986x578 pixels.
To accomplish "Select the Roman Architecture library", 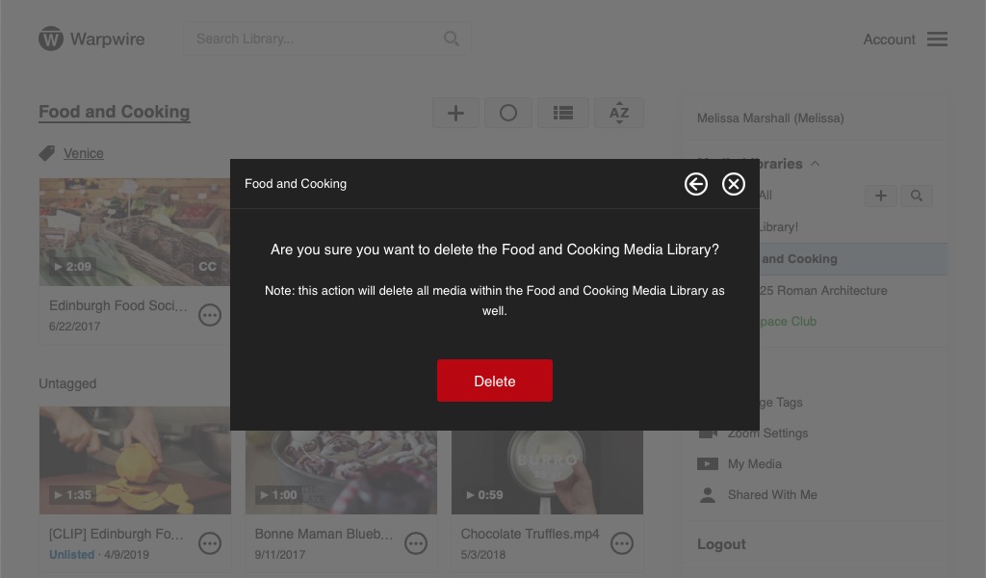I will click(823, 291).
